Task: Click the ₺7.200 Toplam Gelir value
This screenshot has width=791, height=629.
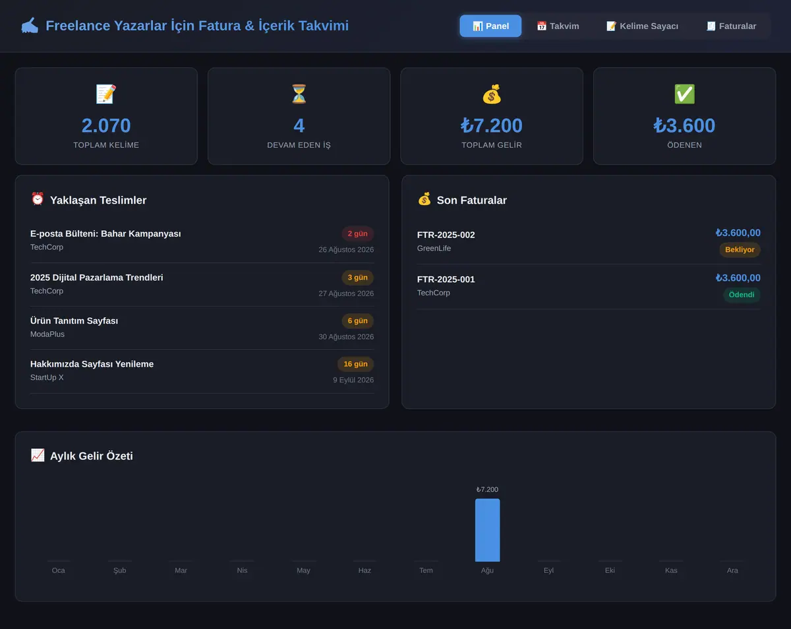Action: (x=492, y=125)
